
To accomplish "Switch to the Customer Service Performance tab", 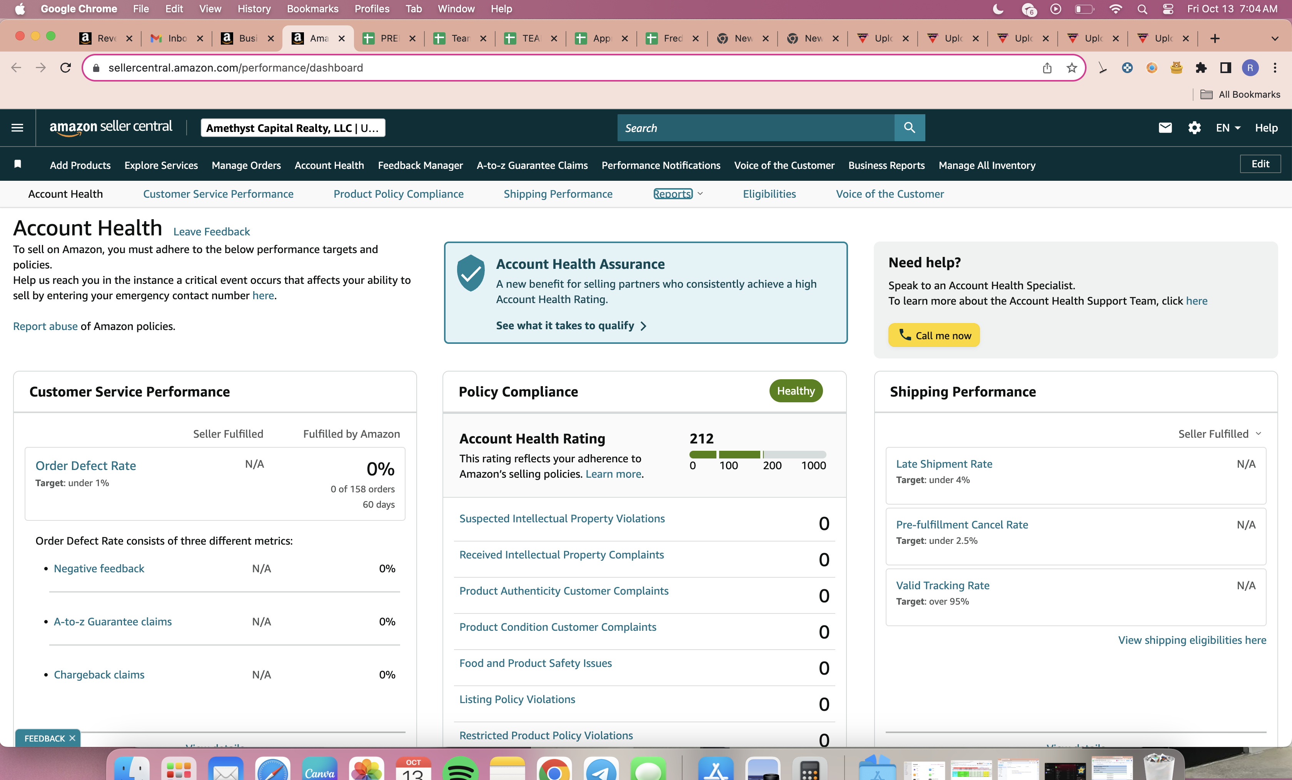I will [x=218, y=194].
